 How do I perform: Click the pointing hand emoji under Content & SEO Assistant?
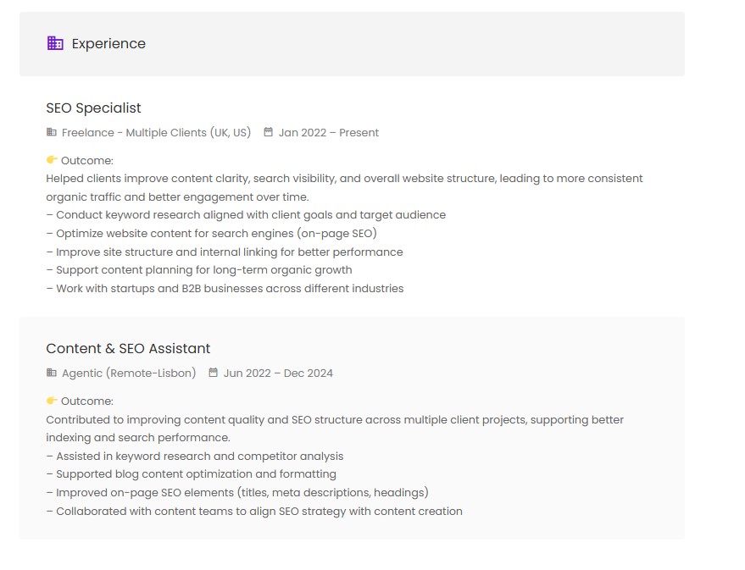[52, 401]
